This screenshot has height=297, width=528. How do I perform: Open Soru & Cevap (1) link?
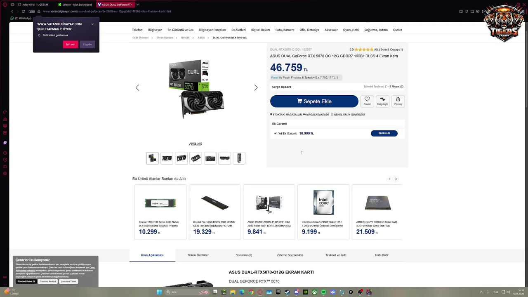tap(391, 49)
